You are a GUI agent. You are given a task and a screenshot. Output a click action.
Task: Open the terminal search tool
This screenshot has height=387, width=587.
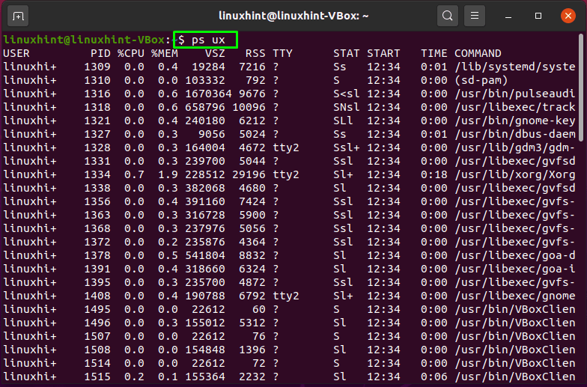click(x=448, y=16)
